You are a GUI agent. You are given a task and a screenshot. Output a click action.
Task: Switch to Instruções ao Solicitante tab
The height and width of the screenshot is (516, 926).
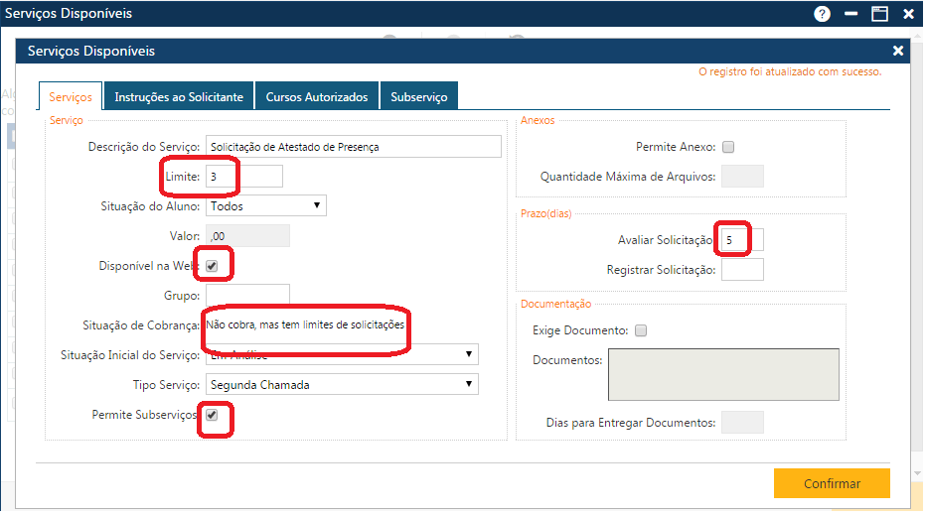click(179, 97)
